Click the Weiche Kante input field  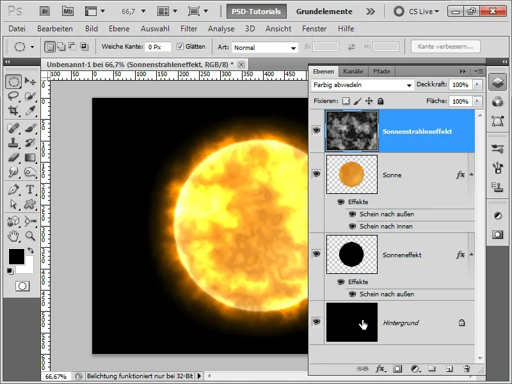(158, 47)
